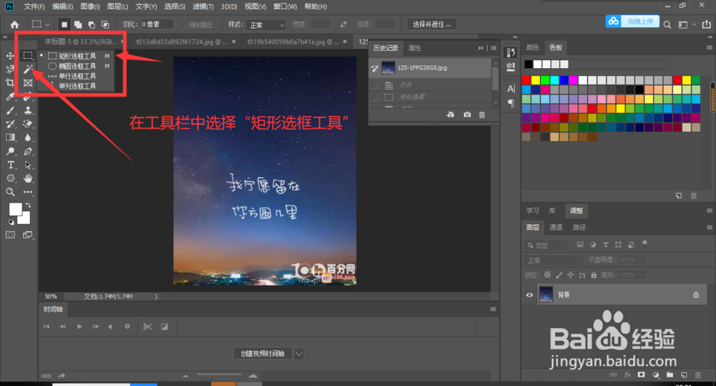Toggle Quick Mask mode icon
This screenshot has height=386, width=716.
10,235
